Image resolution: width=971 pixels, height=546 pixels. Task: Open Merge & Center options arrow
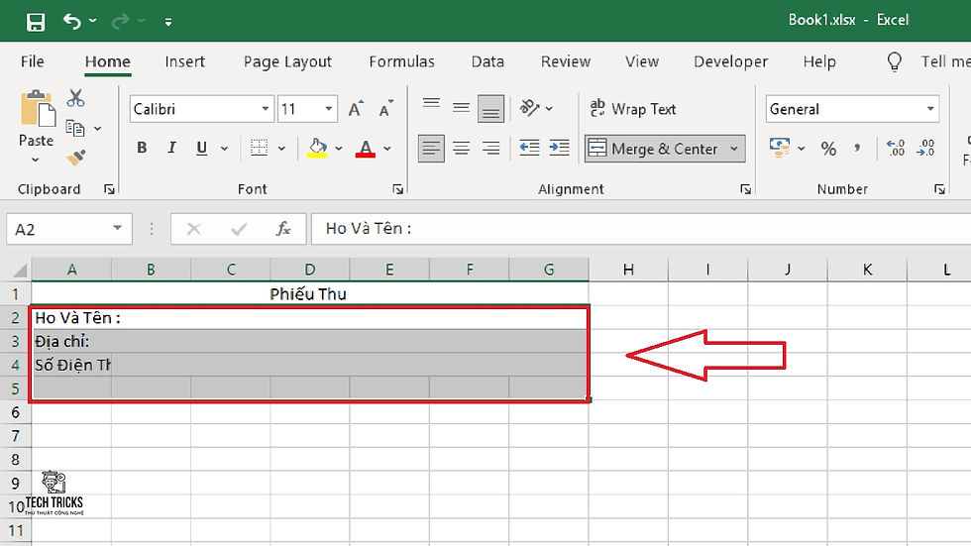(x=734, y=149)
